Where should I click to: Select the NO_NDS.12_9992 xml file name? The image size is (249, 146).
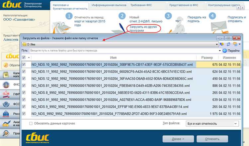(112, 78)
